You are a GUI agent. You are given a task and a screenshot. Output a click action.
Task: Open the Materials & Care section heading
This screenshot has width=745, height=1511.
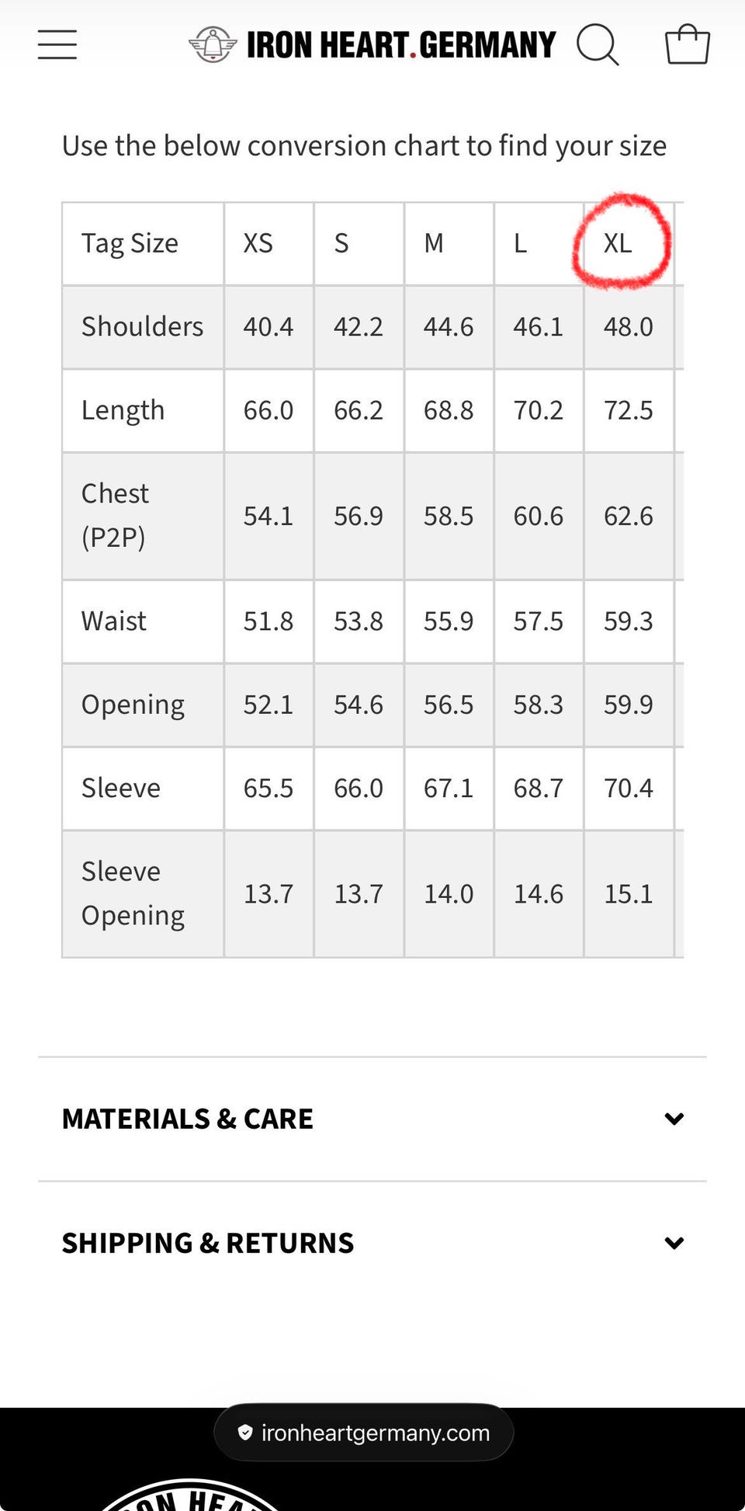[188, 1119]
